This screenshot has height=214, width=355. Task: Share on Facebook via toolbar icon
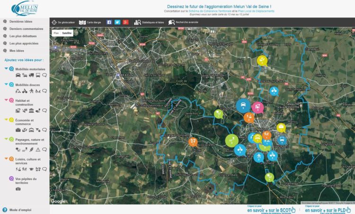coord(109,22)
